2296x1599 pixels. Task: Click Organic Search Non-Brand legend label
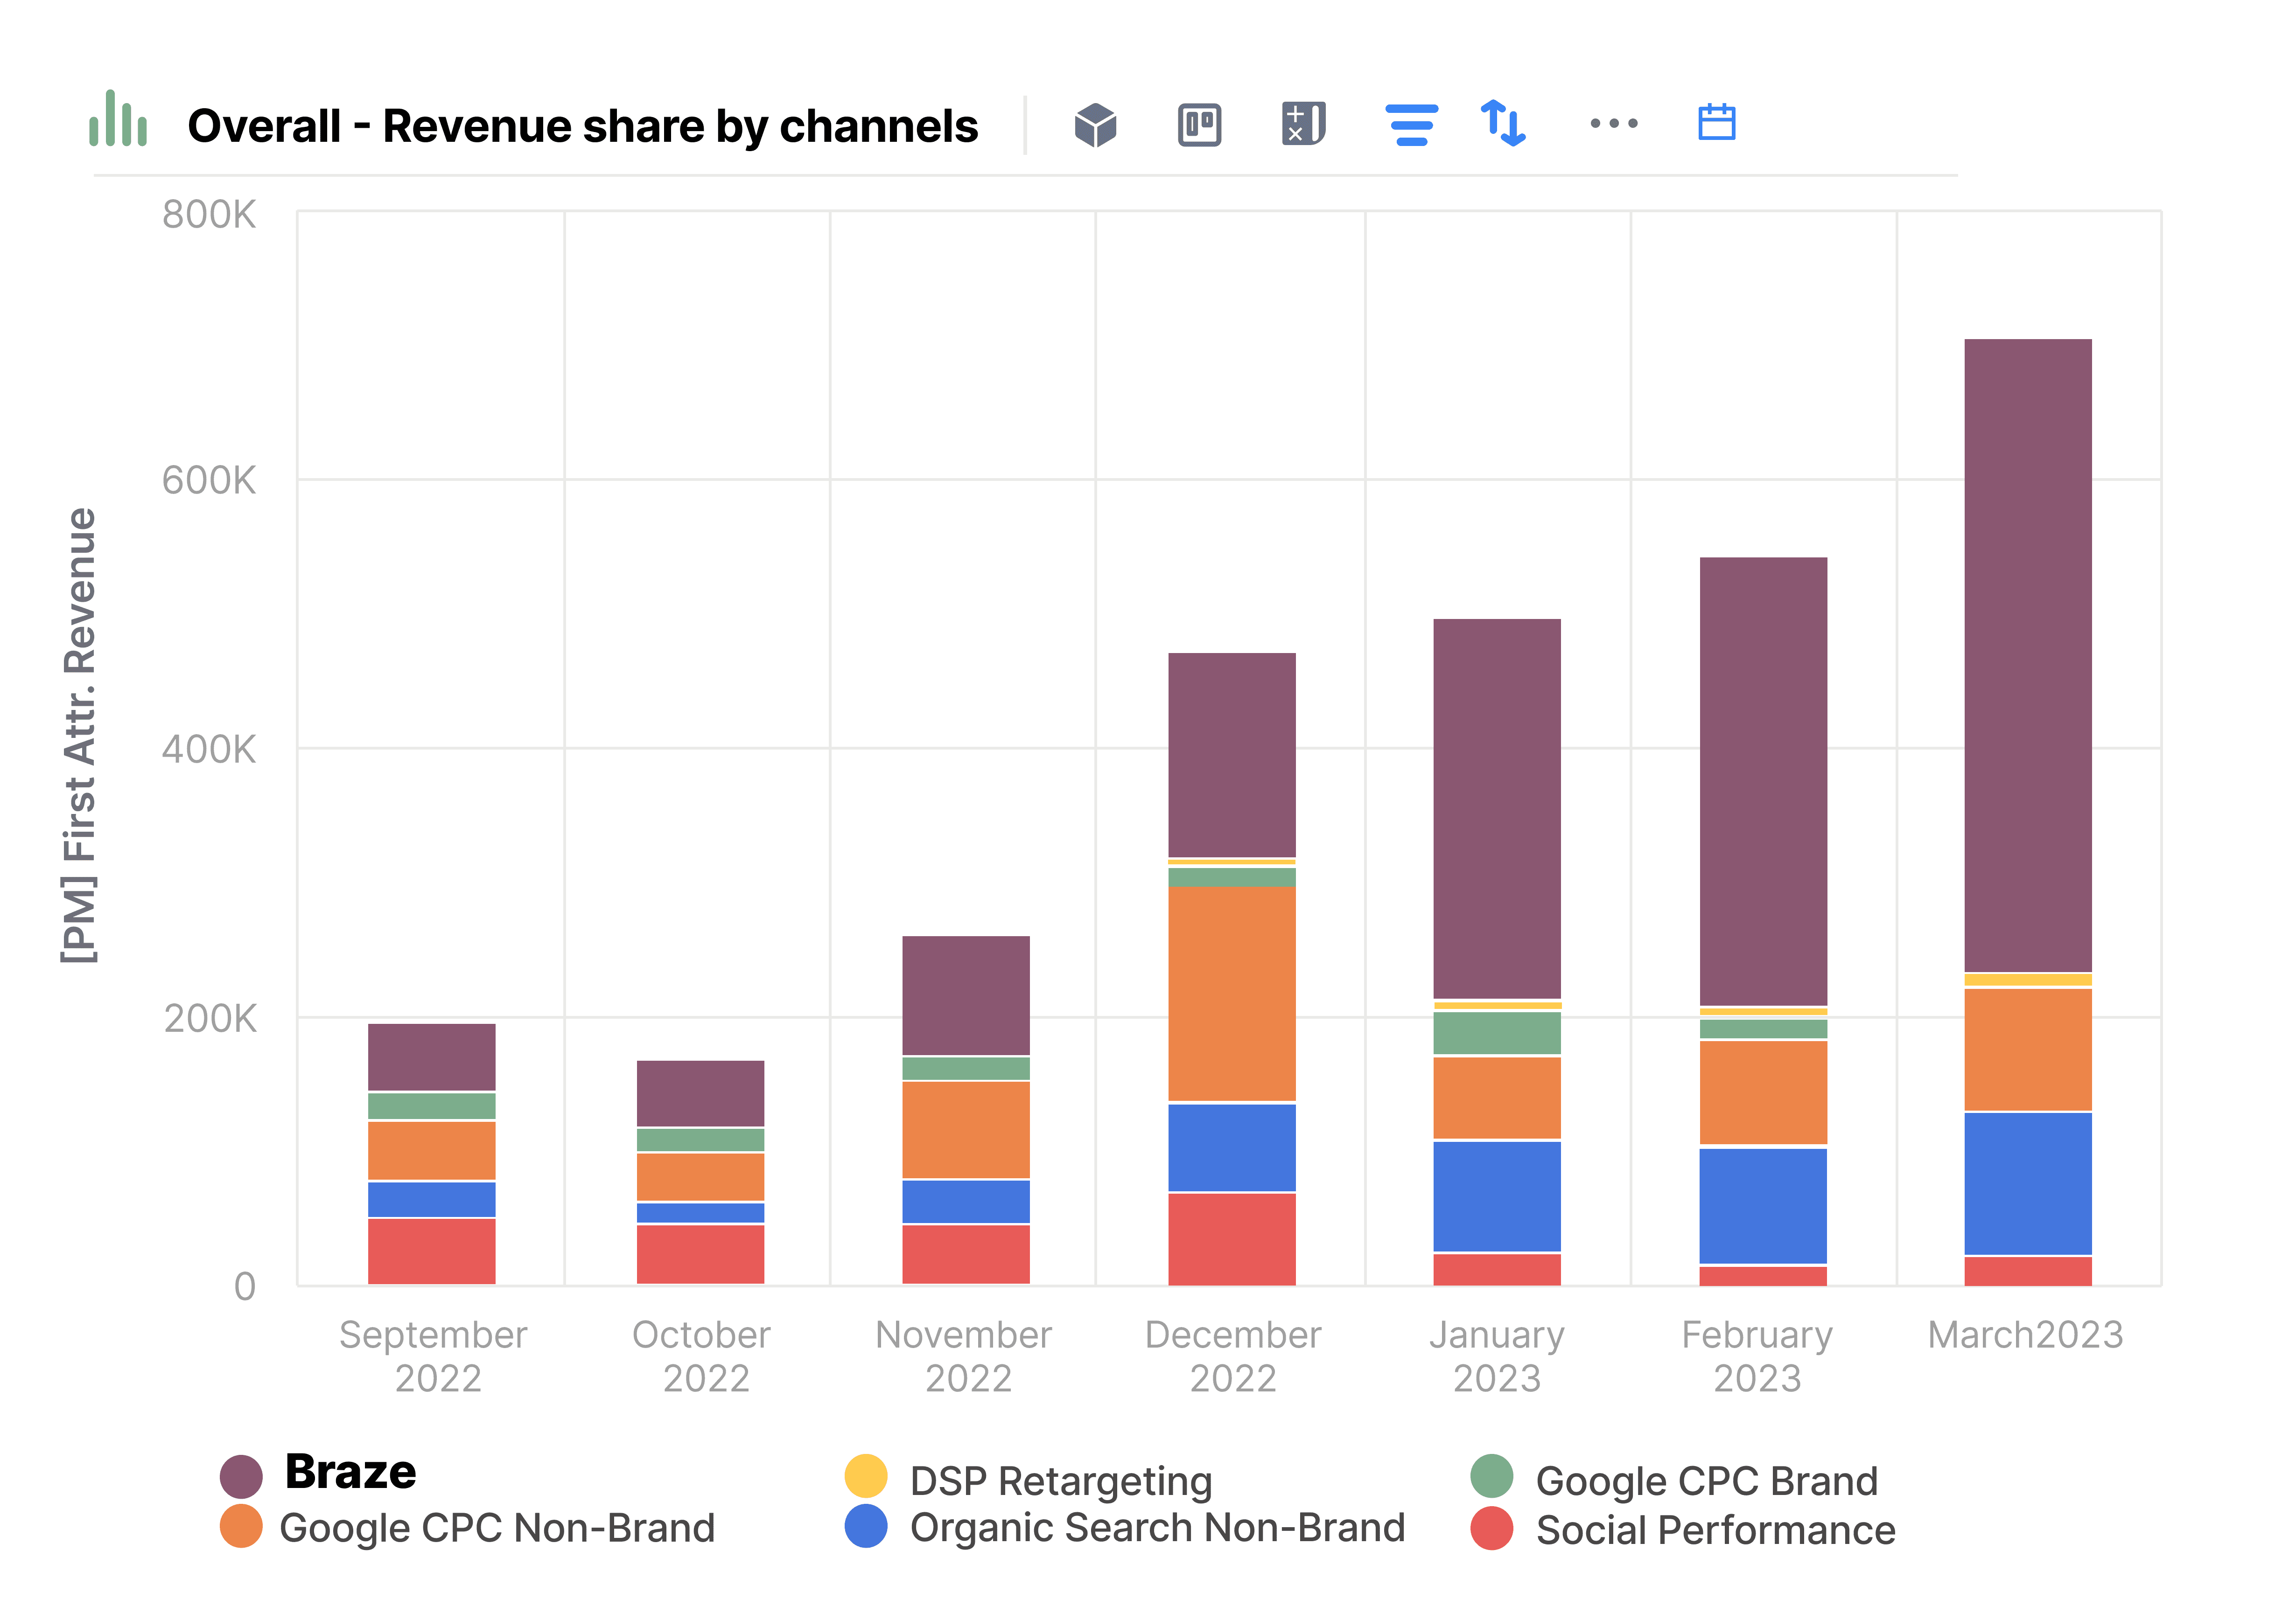pos(1157,1528)
